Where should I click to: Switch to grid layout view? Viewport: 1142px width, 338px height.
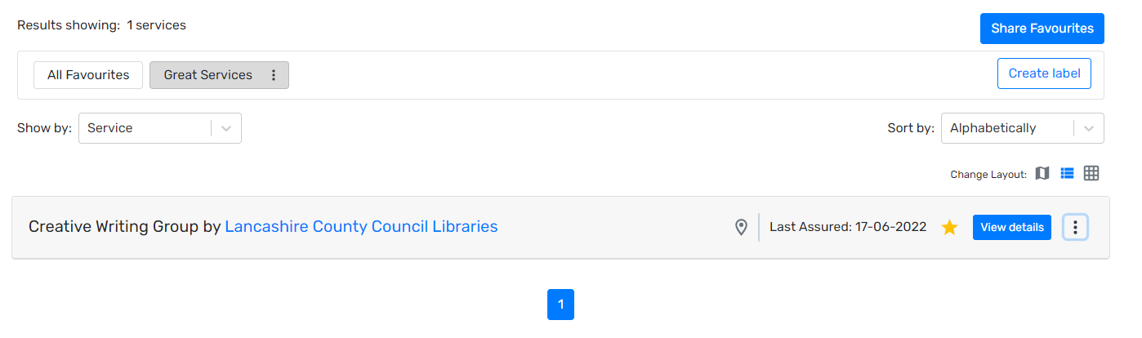click(x=1091, y=173)
